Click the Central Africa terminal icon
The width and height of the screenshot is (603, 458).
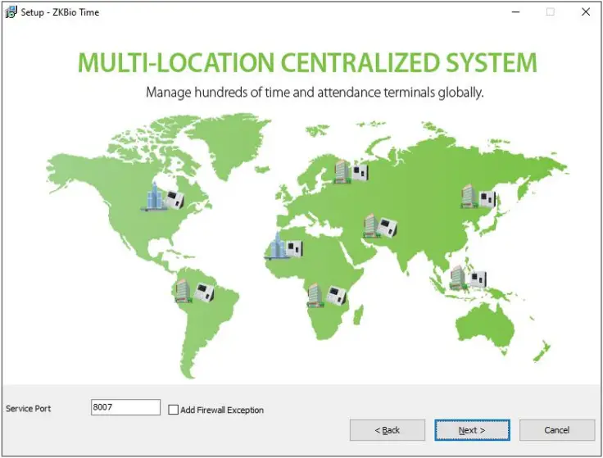point(327,295)
